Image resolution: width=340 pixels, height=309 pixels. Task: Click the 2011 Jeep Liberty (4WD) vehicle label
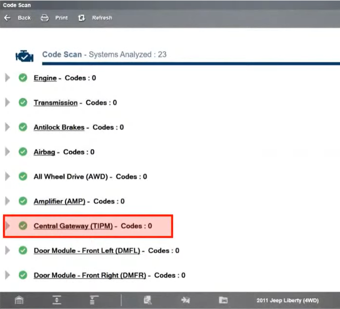click(x=295, y=300)
